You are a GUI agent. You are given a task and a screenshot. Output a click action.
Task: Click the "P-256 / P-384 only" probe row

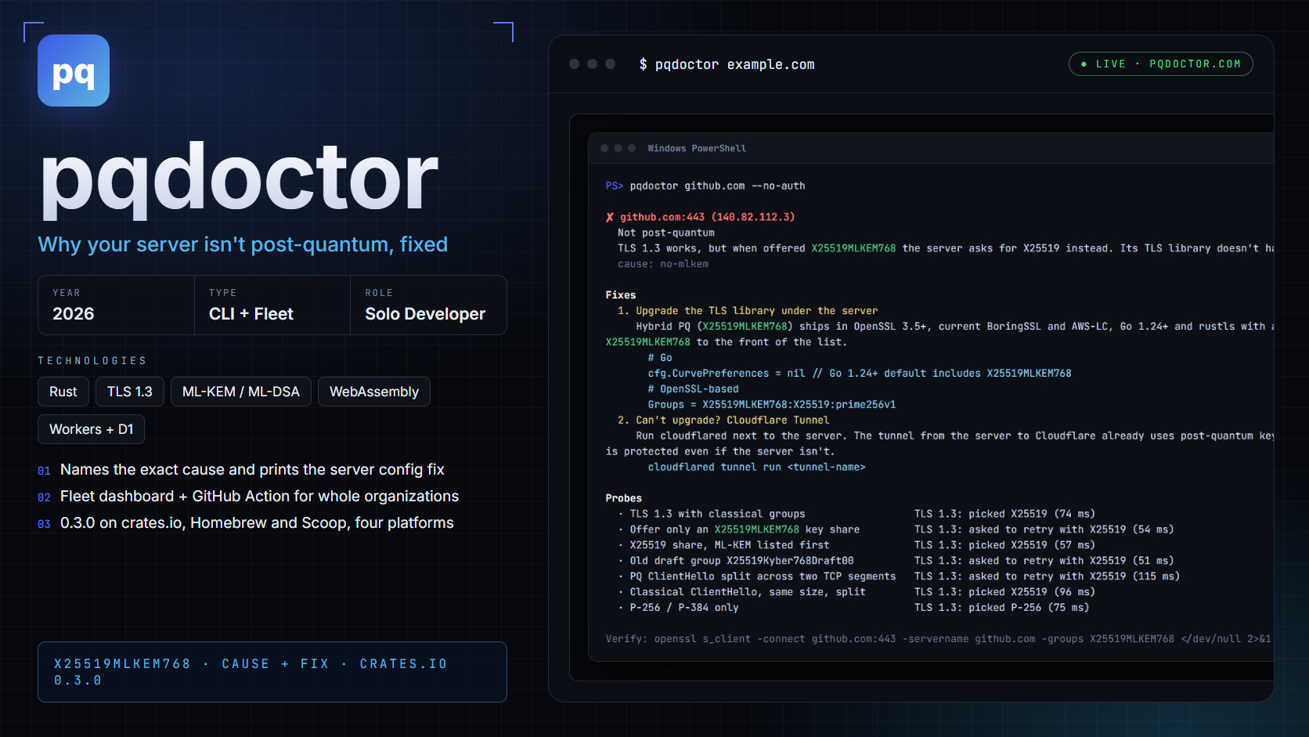[853, 608]
